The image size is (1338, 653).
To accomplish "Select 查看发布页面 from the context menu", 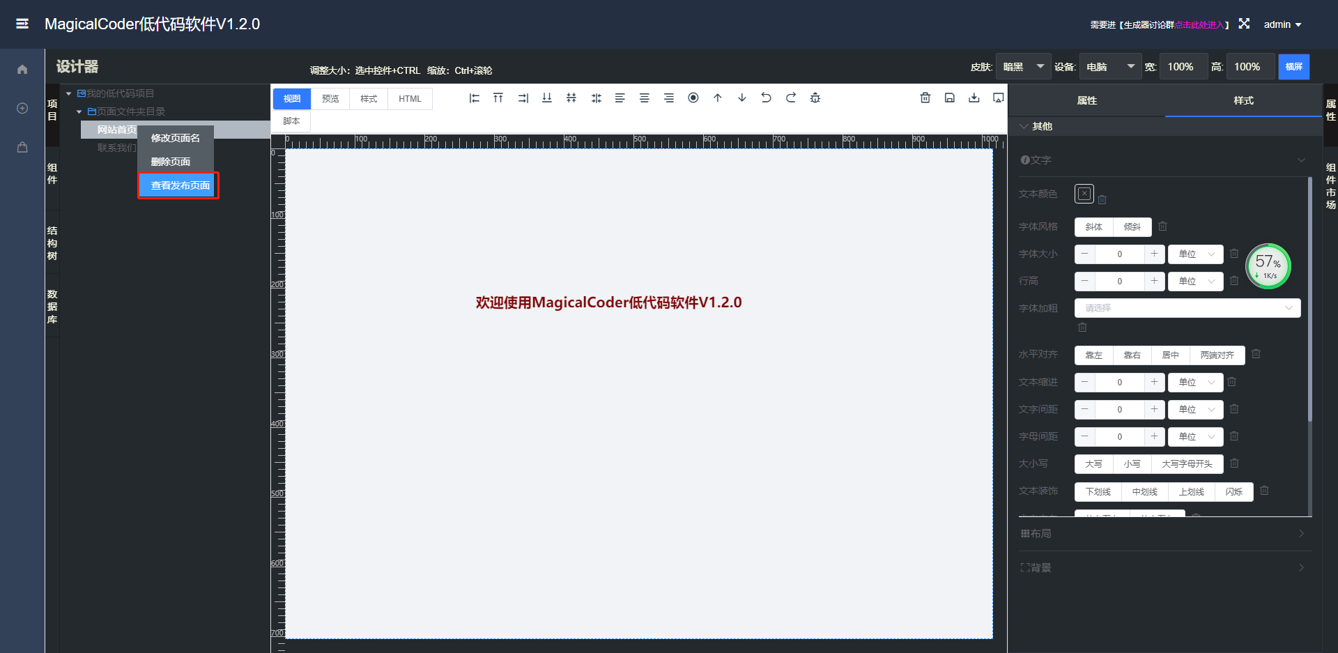I will tap(178, 185).
